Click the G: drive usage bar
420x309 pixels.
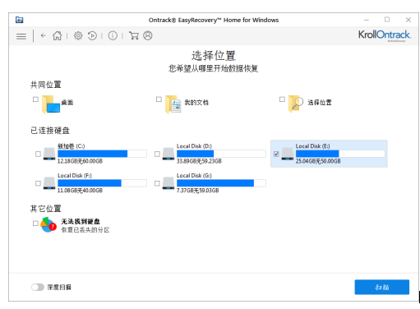pyautogui.click(x=221, y=183)
